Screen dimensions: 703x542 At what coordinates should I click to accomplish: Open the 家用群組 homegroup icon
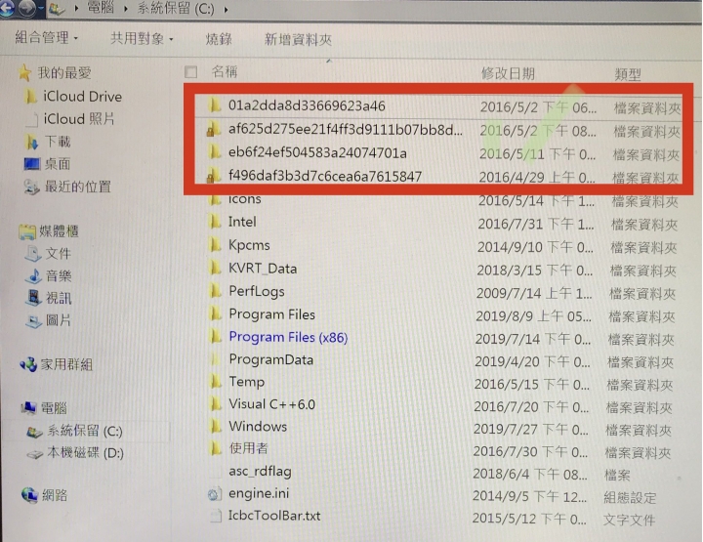(x=28, y=364)
